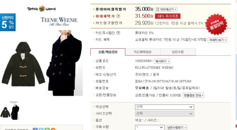This screenshot has width=237, height=130.
Task: Open the 색상선택 color dropdown
Action: (164, 107)
